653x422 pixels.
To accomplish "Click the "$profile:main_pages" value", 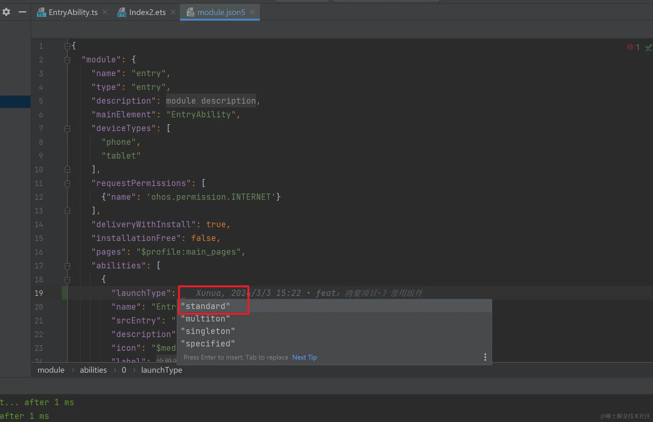I will click(189, 252).
